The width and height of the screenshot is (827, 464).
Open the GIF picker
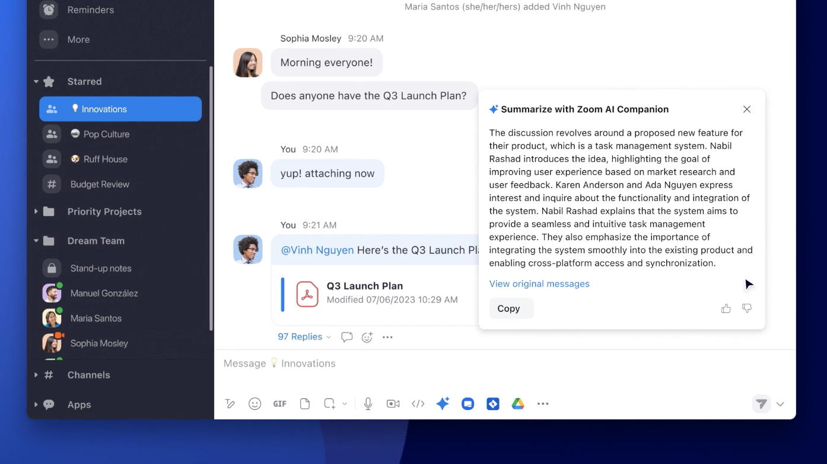click(280, 404)
